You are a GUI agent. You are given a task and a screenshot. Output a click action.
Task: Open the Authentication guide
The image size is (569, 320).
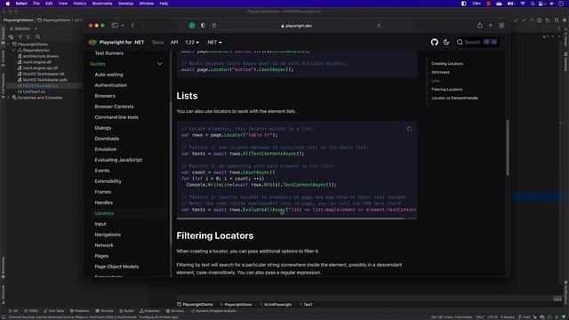[x=110, y=85]
